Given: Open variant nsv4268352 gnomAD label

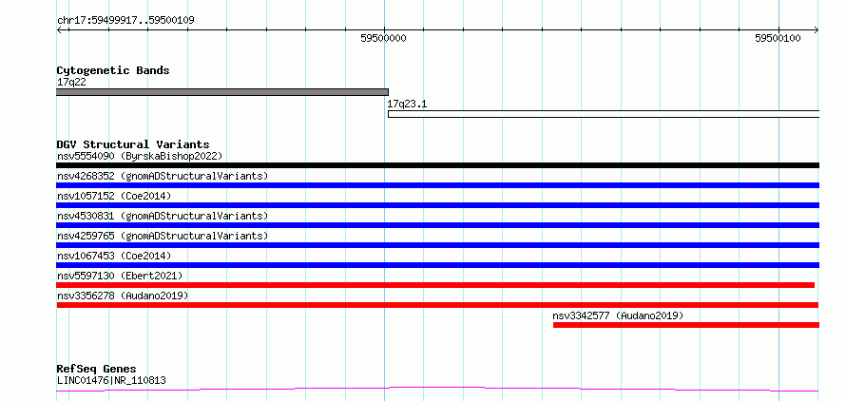Looking at the screenshot, I should click(163, 176).
